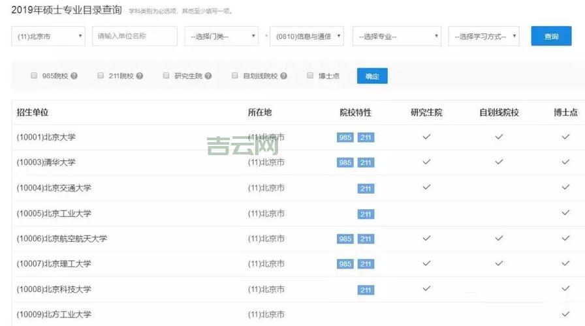Image resolution: width=585 pixels, height=326 pixels.
Task: Click the 自划线院校 checkmark in the 北京理工大学 row
Action: tap(499, 263)
